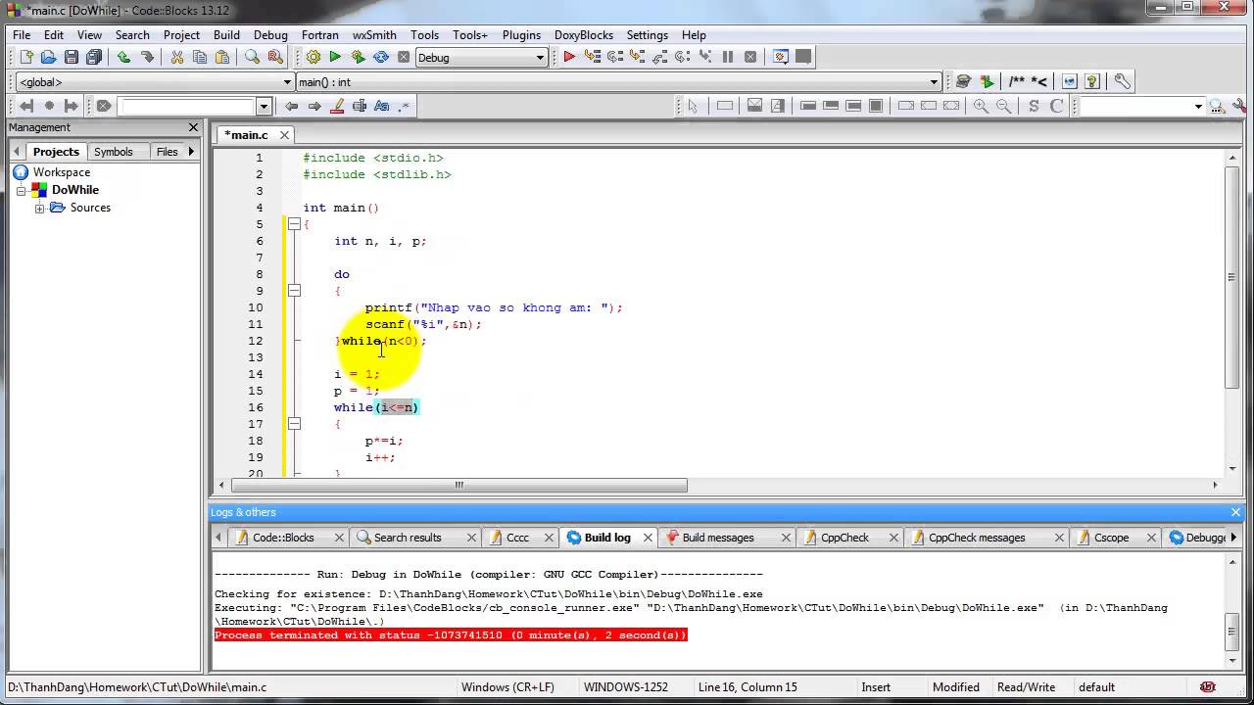
Task: Switch to CppCheck messages tab
Action: pos(977,538)
